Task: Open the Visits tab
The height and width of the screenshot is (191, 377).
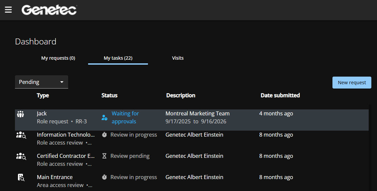Action: coord(178,58)
